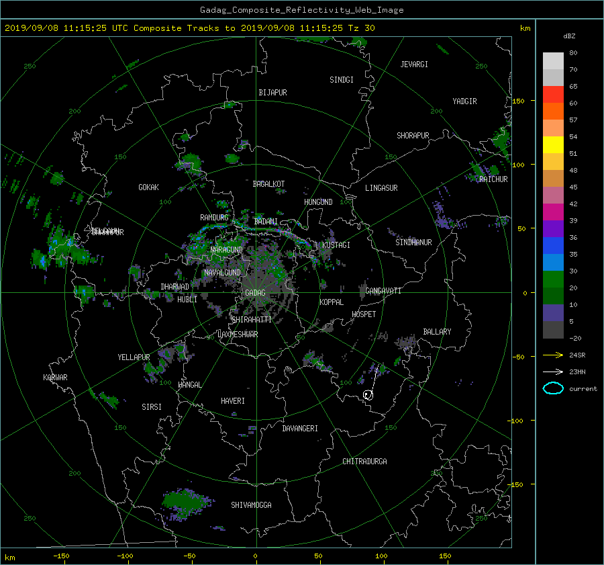Screen dimensions: 604x565
Task: Click the BALLARY city label
Action: coord(437,332)
